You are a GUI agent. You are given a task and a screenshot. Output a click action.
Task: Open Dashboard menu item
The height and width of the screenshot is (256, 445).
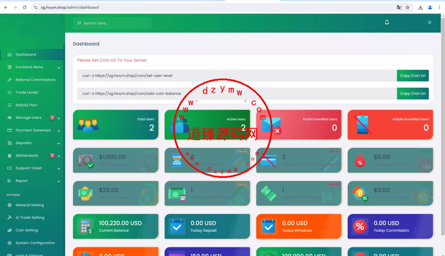32,54
